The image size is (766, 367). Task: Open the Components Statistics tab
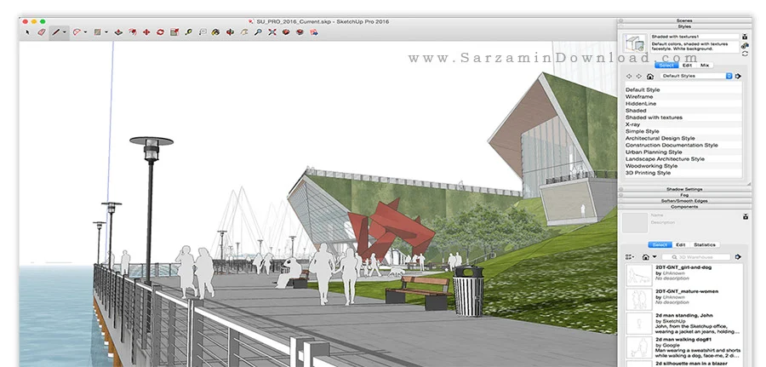click(x=705, y=245)
